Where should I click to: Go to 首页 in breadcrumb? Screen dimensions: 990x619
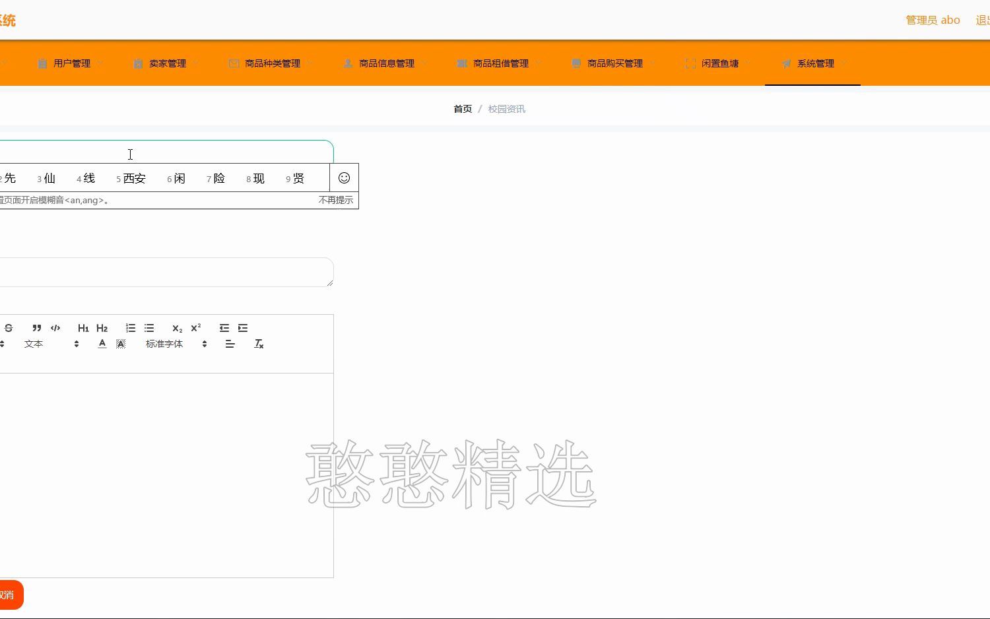463,109
